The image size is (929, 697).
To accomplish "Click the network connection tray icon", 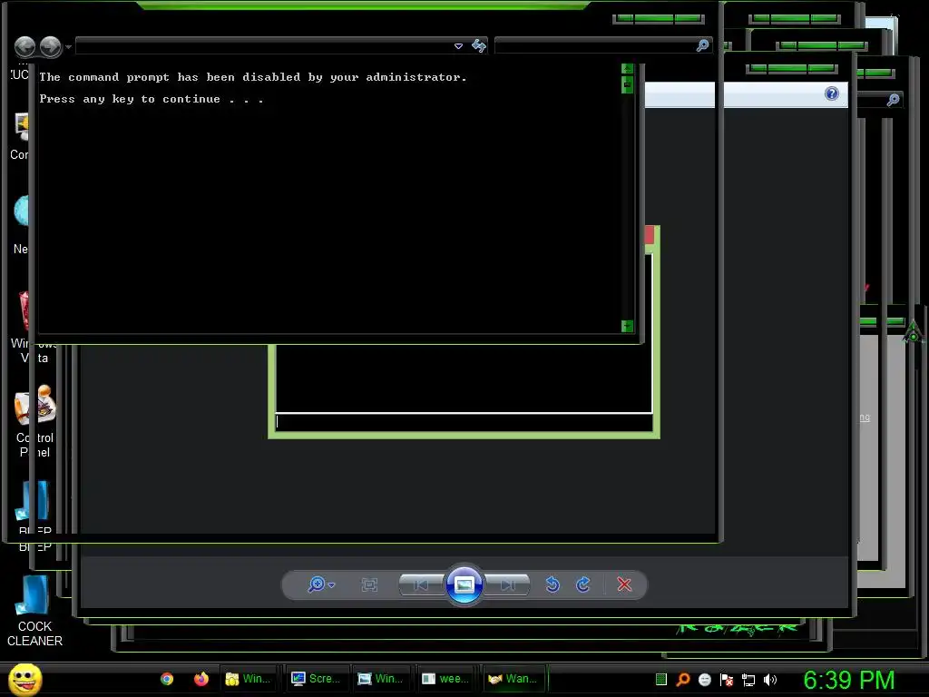I will (748, 680).
